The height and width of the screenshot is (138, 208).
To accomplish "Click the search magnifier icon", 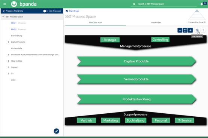I will [134, 4].
